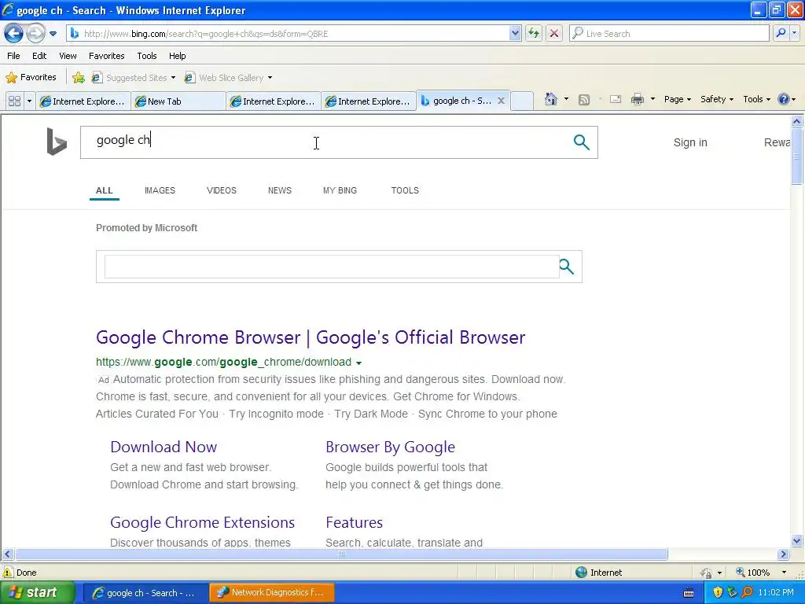
Task: Click the Refresh page icon
Action: (x=534, y=33)
